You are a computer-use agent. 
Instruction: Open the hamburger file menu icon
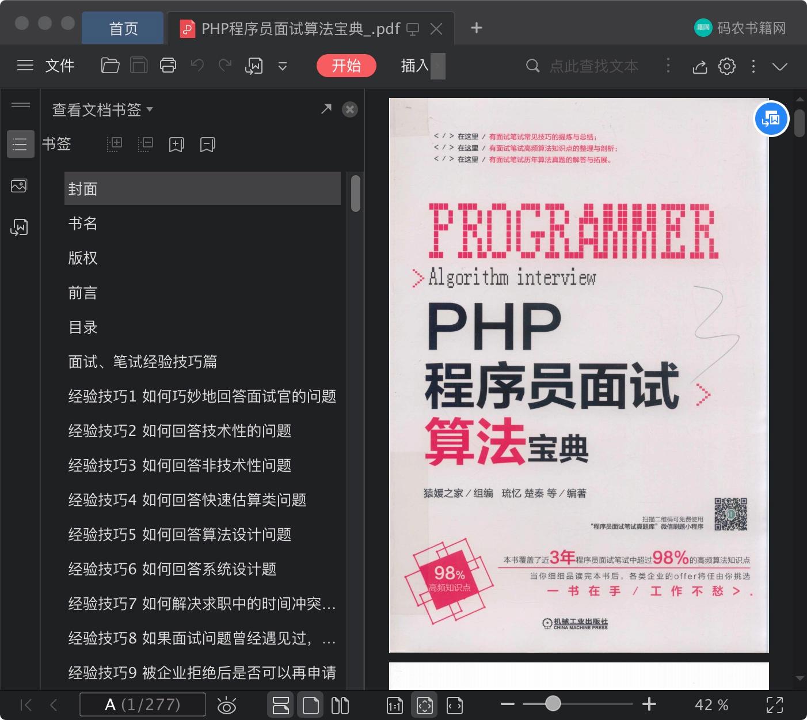[x=25, y=66]
